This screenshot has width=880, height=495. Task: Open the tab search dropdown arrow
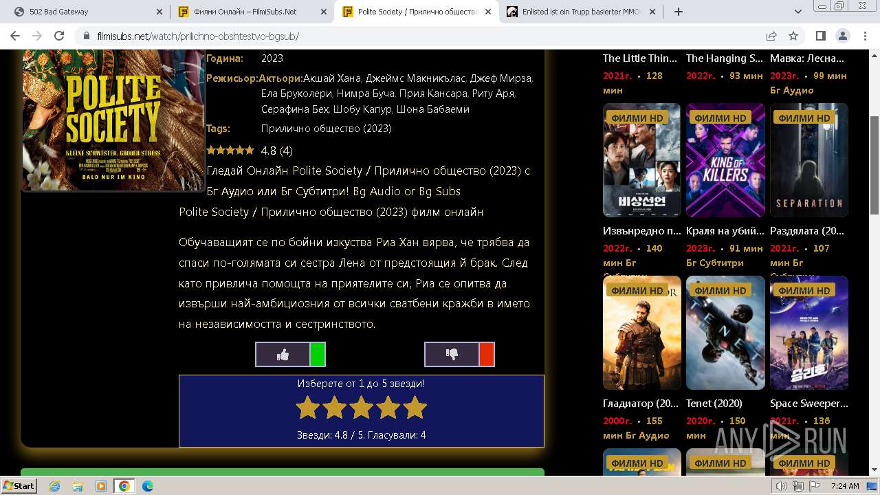(x=798, y=12)
